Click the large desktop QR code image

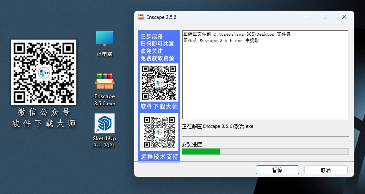tap(44, 72)
